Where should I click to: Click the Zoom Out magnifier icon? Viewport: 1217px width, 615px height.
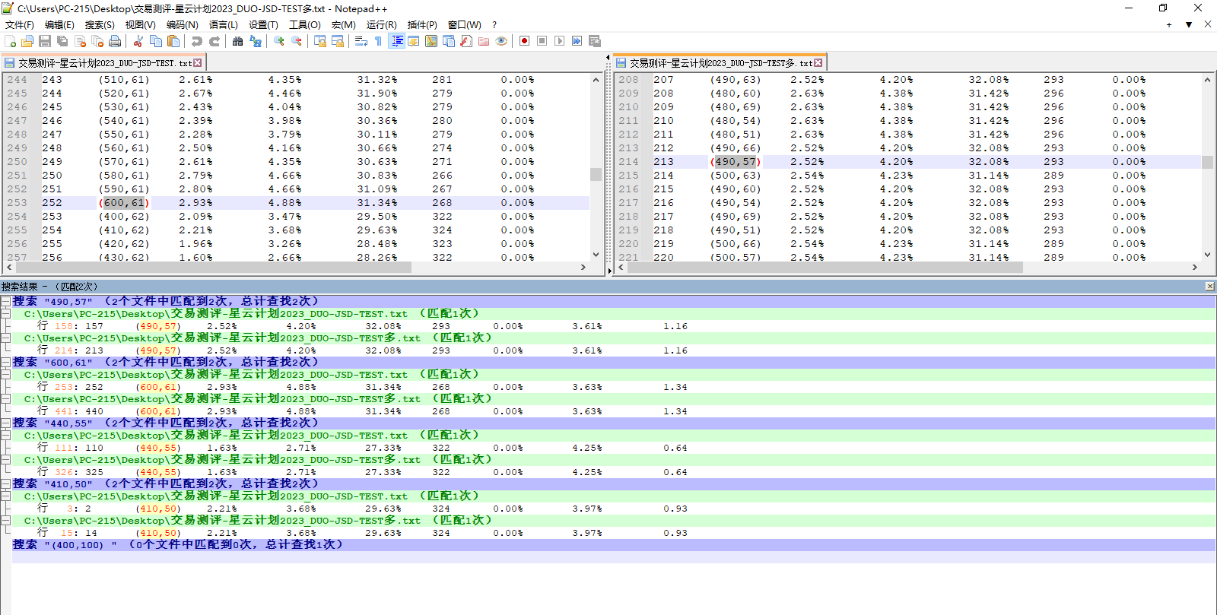(297, 41)
